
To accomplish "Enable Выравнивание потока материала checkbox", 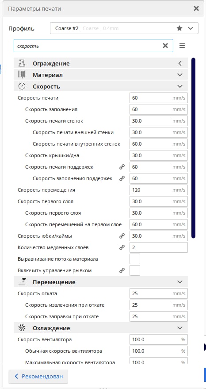I will click(135, 259).
